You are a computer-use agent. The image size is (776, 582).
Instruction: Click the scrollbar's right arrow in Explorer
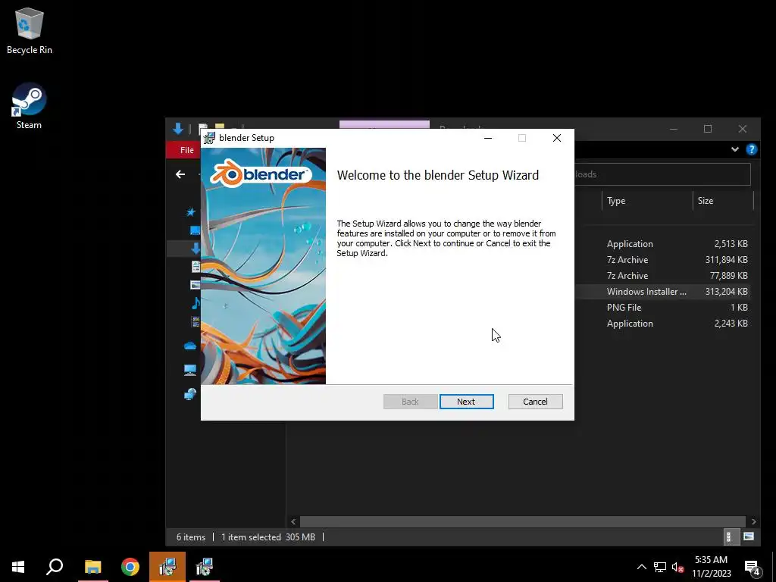click(753, 521)
